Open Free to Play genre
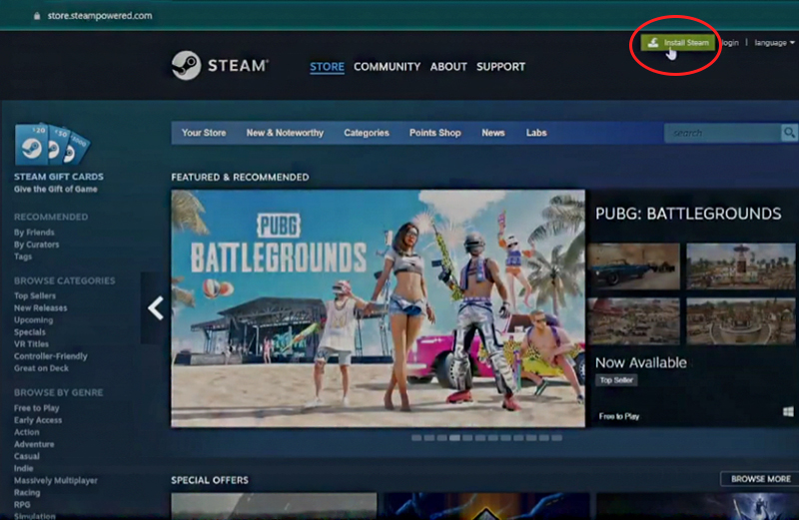 pos(37,408)
